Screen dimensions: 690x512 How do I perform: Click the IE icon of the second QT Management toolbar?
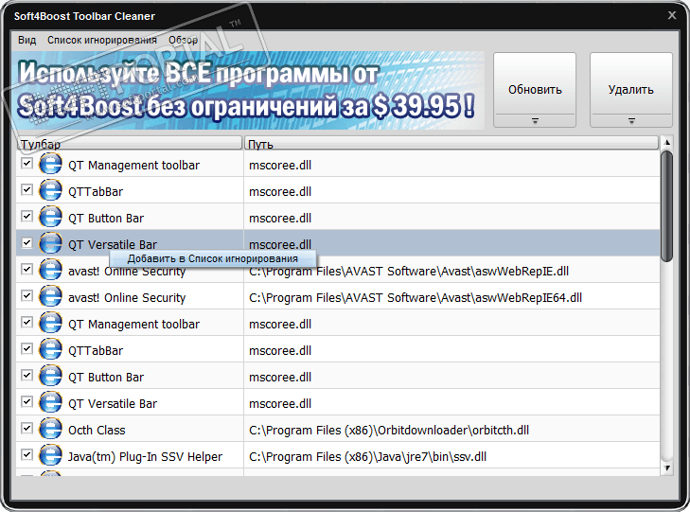[50, 323]
